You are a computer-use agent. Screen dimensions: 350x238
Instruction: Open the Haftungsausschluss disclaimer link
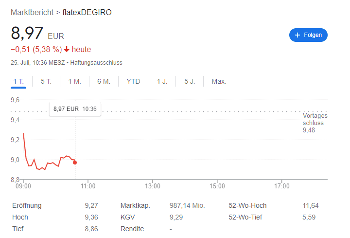pyautogui.click(x=96, y=63)
